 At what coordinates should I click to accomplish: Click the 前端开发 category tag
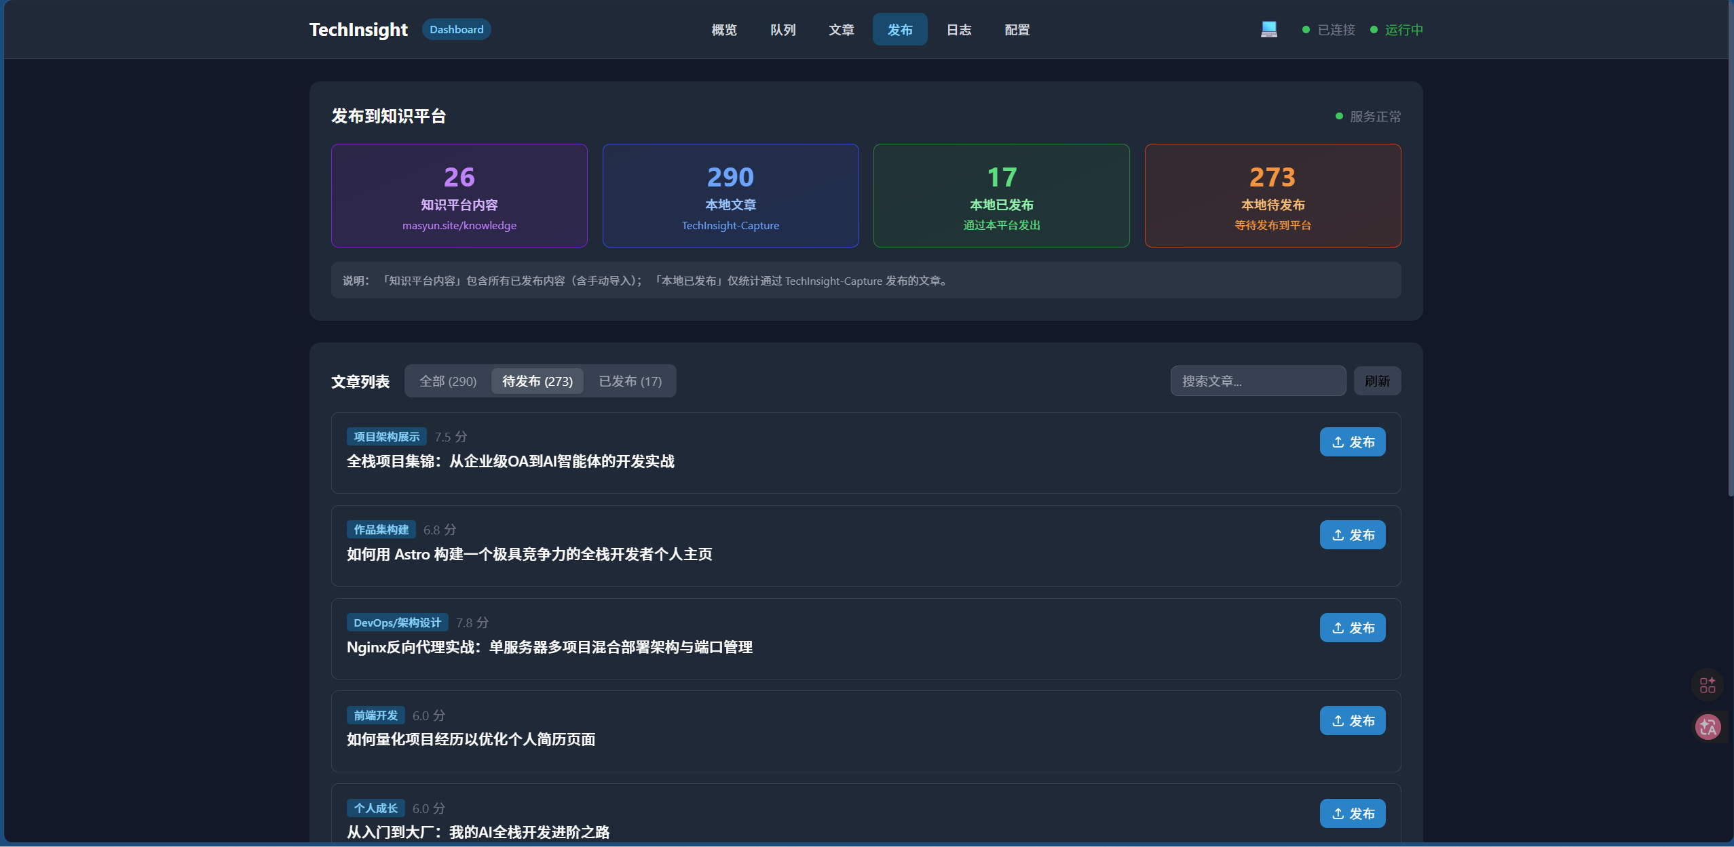coord(375,715)
